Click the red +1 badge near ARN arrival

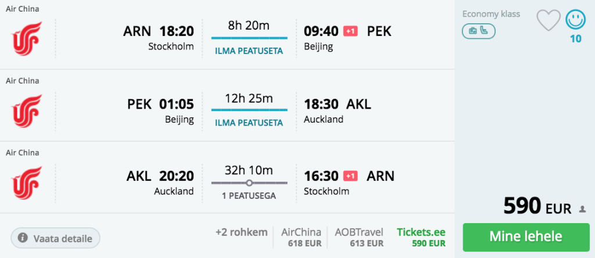pos(350,175)
